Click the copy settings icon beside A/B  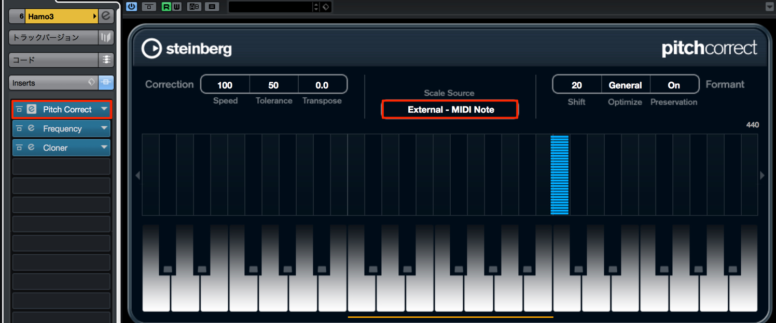212,7
